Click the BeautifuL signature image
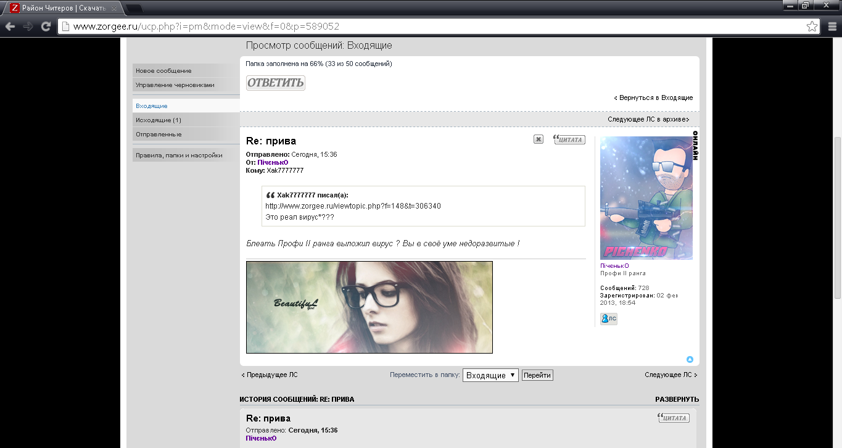This screenshot has height=448, width=842. click(x=369, y=307)
